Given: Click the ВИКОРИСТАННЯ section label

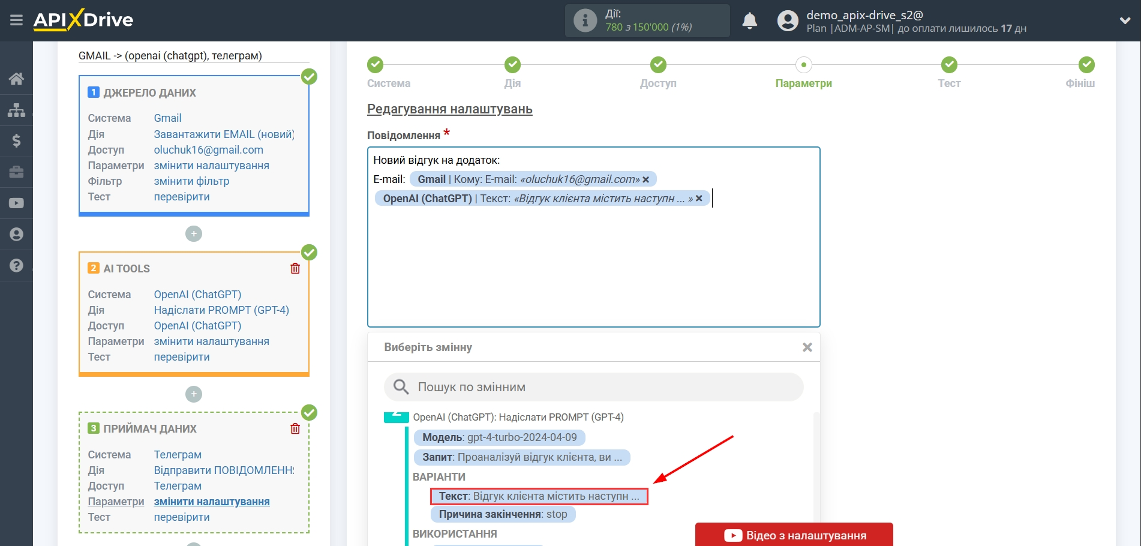Looking at the screenshot, I should (x=455, y=534).
